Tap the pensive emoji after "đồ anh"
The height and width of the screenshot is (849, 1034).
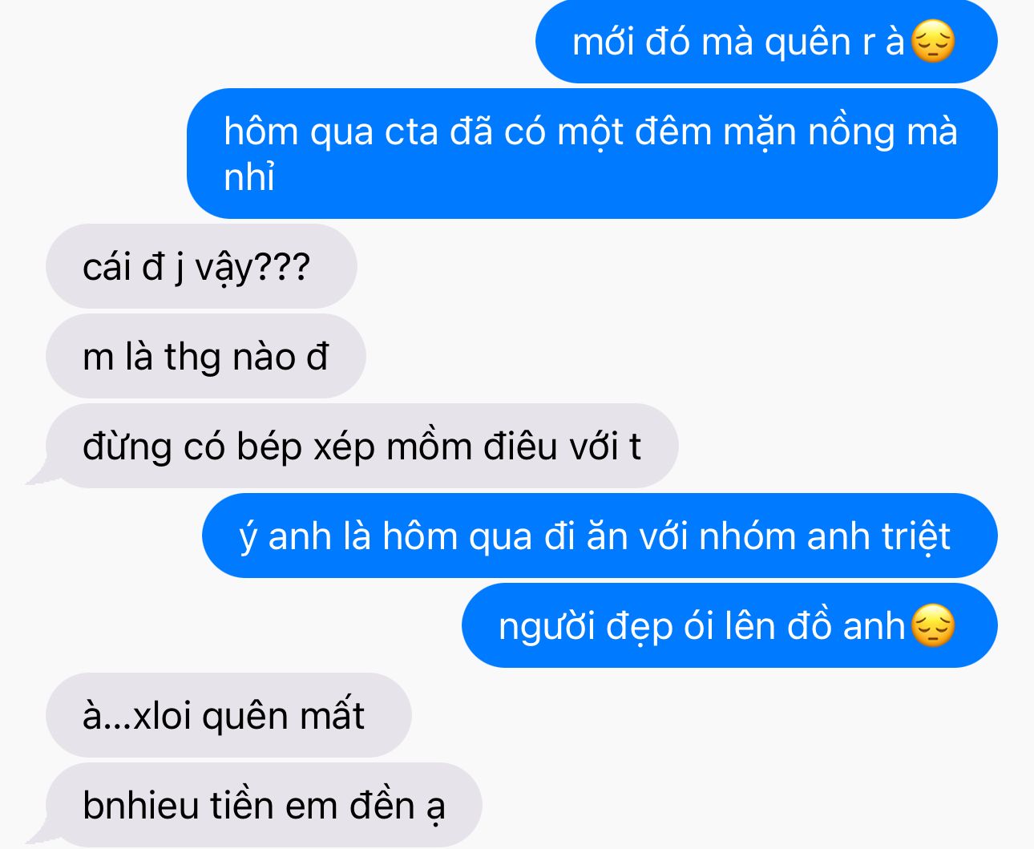[x=934, y=625]
